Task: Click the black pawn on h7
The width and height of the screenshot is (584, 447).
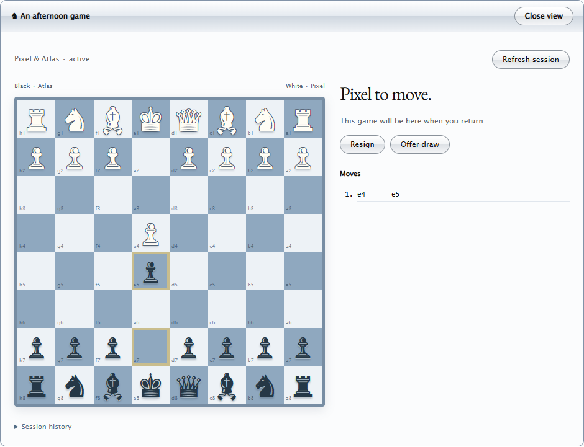Action: point(36,347)
